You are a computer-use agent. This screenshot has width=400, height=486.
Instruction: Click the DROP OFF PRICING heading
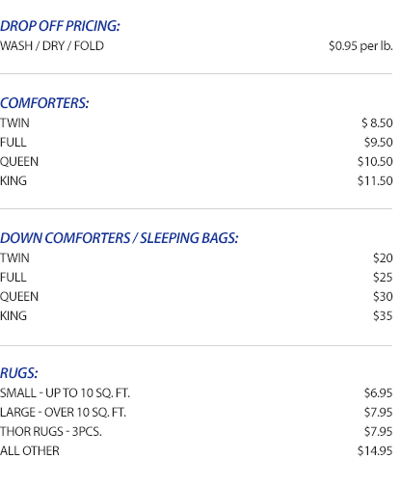pos(60,26)
